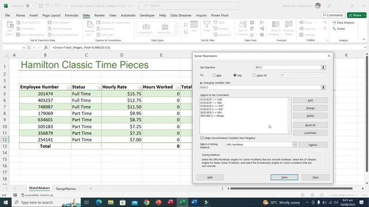The image size is (369, 207).
Task: Click the Windows Start button
Action: click(x=5, y=202)
